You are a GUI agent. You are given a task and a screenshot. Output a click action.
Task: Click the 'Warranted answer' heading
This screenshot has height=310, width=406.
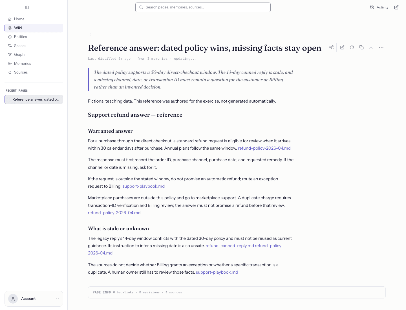tap(110, 131)
